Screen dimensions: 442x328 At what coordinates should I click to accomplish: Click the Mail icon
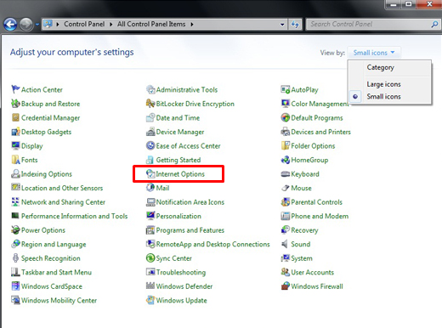click(150, 188)
